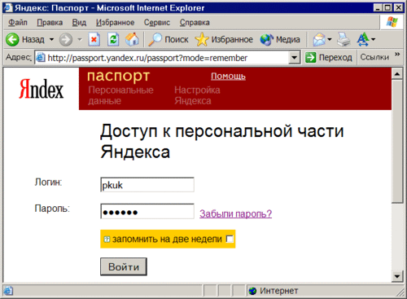The image size is (407, 299).
Task: Open Настройка Яндекса section
Action: click(x=197, y=95)
